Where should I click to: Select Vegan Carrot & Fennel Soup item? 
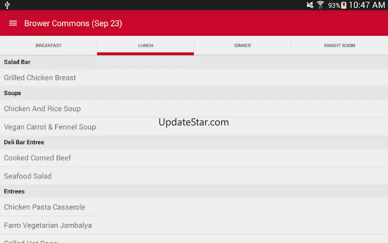pos(194,127)
